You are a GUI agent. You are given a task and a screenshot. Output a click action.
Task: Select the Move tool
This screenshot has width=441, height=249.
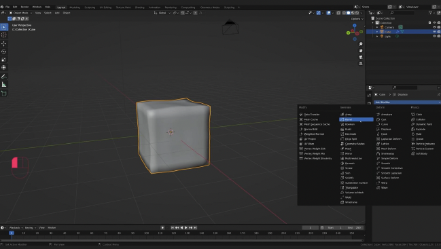point(3,43)
